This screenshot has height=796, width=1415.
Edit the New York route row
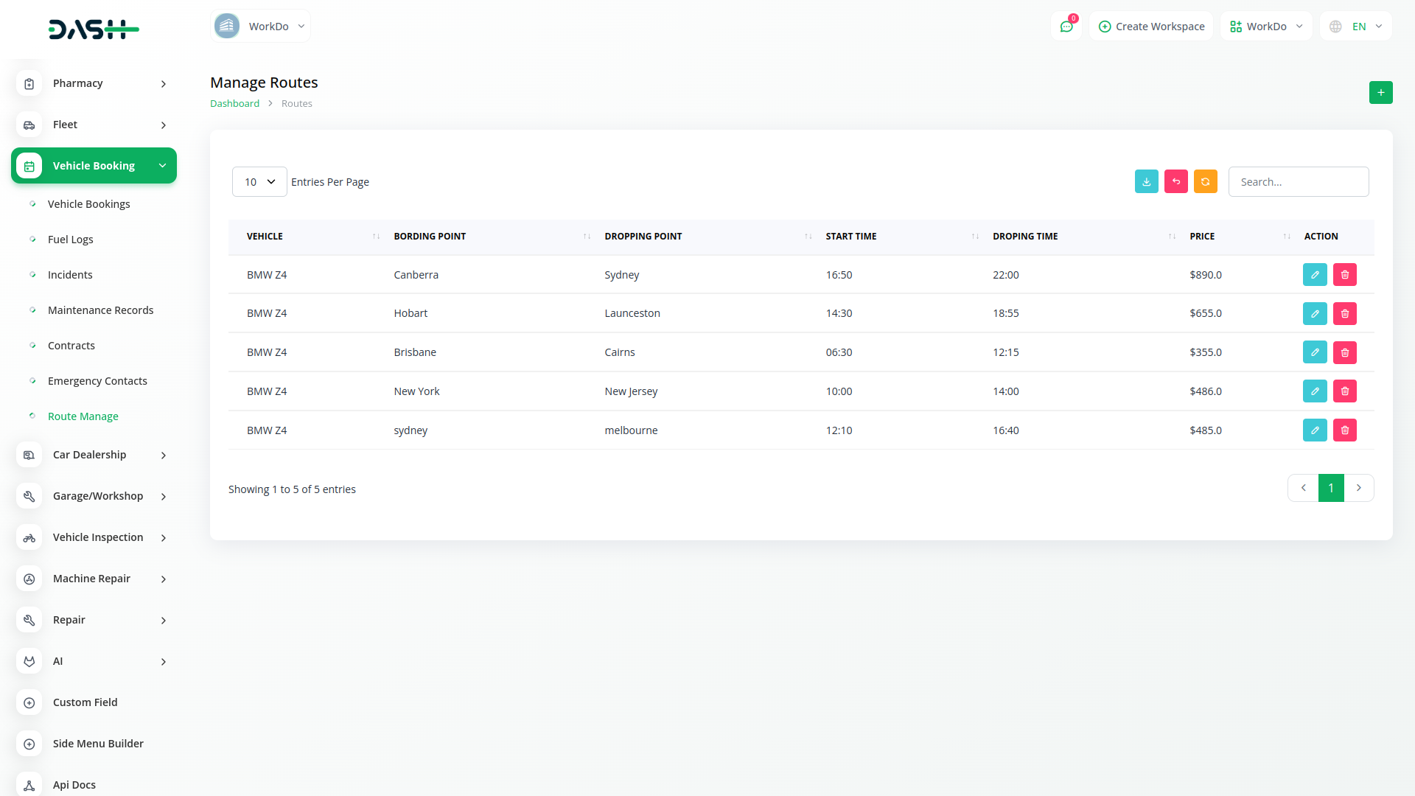1314,391
